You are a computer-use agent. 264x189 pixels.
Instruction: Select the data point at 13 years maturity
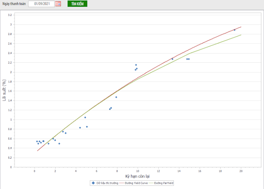[172, 59]
